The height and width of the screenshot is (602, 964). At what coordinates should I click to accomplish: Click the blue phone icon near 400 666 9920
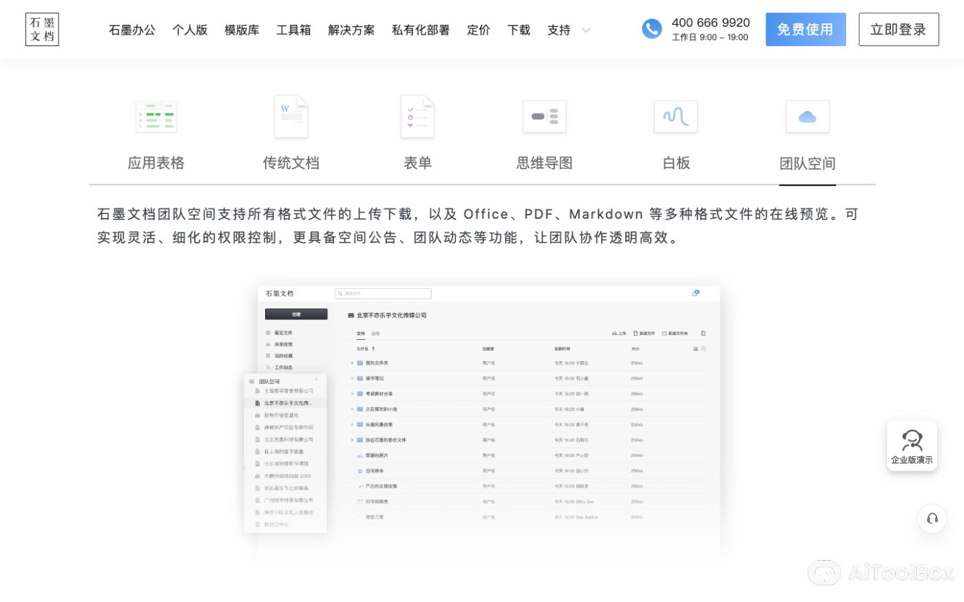coord(651,29)
